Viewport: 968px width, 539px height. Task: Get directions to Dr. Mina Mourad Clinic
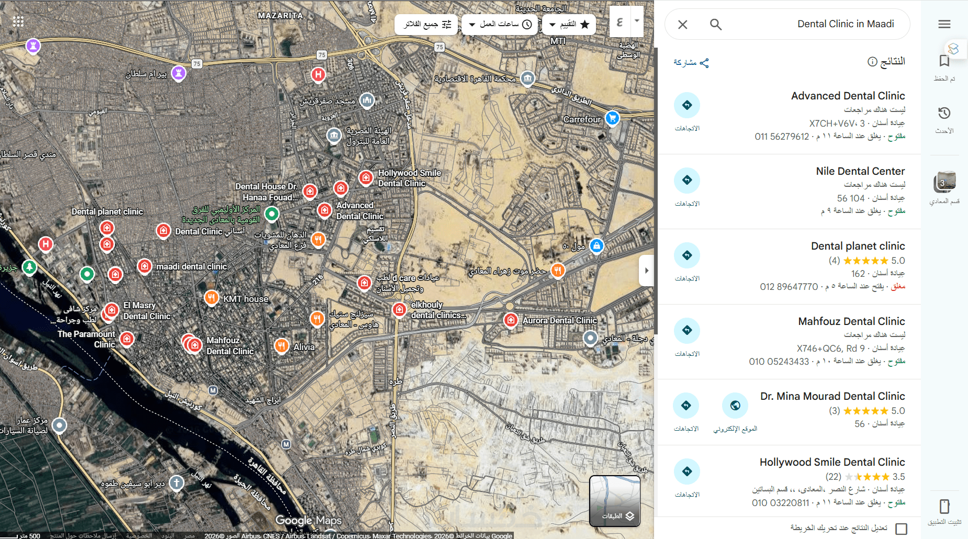click(x=686, y=406)
